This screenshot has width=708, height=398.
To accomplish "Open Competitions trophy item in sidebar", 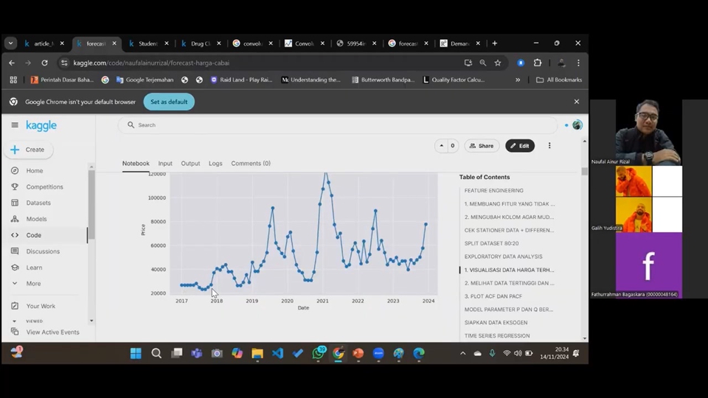I will point(44,186).
